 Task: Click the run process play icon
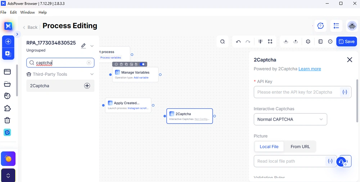pyautogui.click(x=330, y=42)
